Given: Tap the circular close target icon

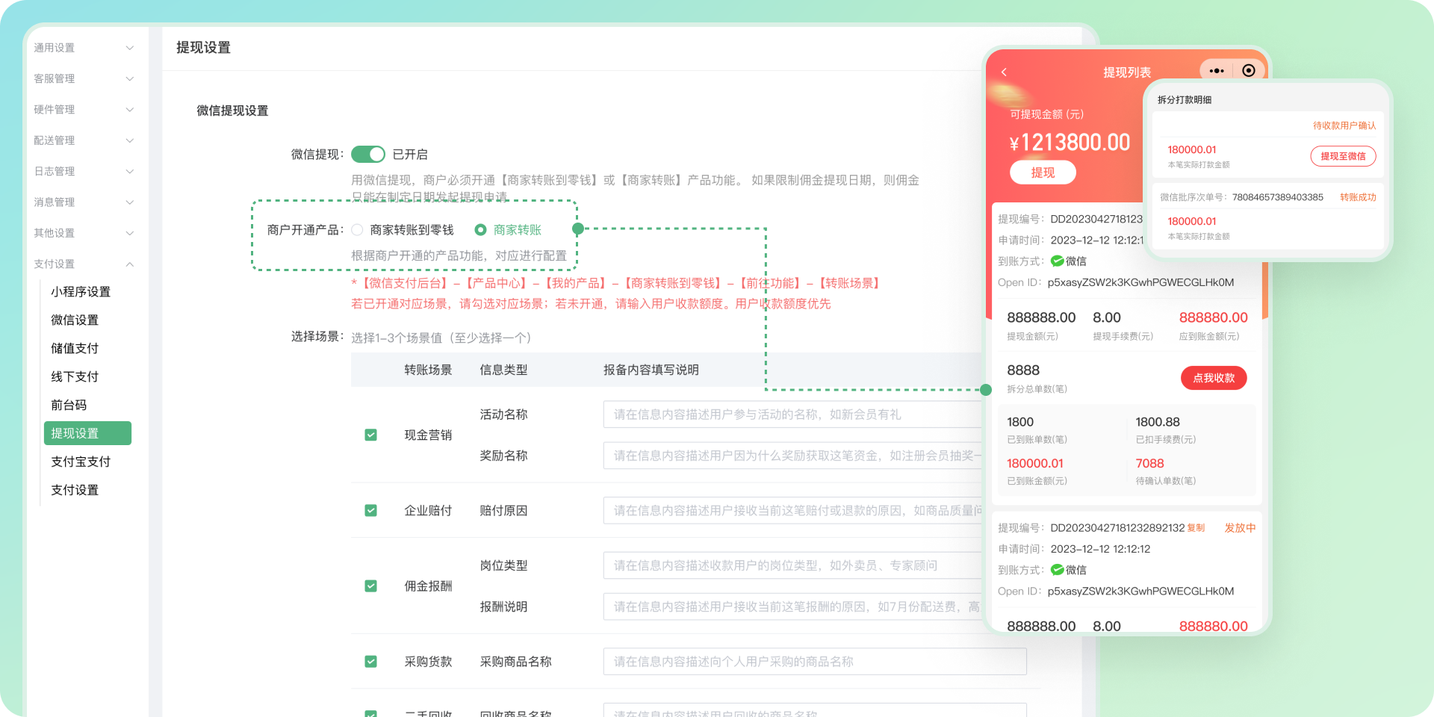Looking at the screenshot, I should [1248, 70].
